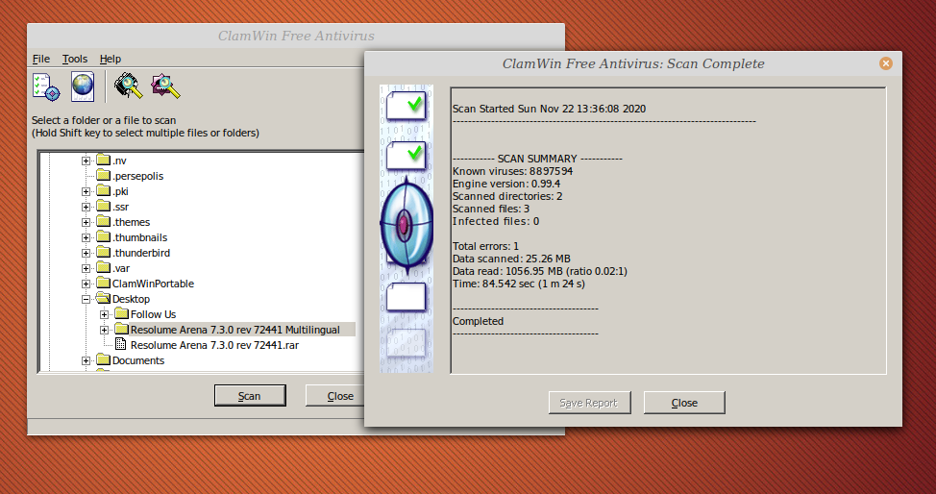This screenshot has width=936, height=494.
Task: Collapse the Desktop folder node
Action: pyautogui.click(x=86, y=299)
